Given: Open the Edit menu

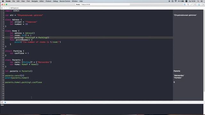Looking at the screenshot, I should point(18,1).
